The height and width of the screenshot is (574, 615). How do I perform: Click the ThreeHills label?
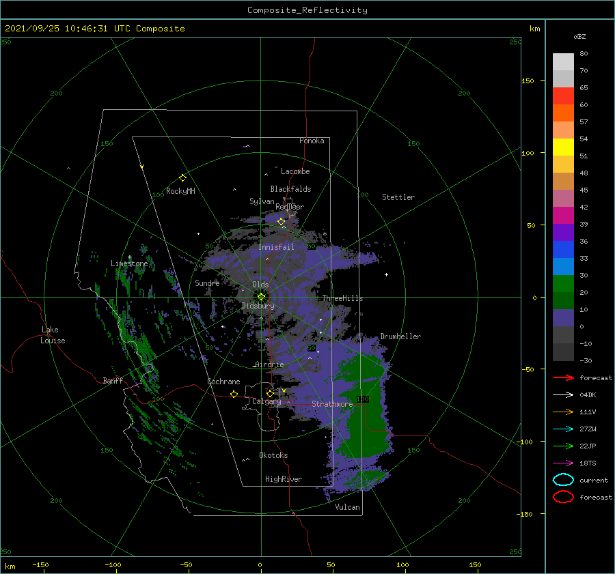coord(343,298)
